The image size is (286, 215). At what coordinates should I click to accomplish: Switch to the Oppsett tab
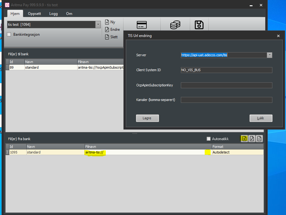click(34, 14)
